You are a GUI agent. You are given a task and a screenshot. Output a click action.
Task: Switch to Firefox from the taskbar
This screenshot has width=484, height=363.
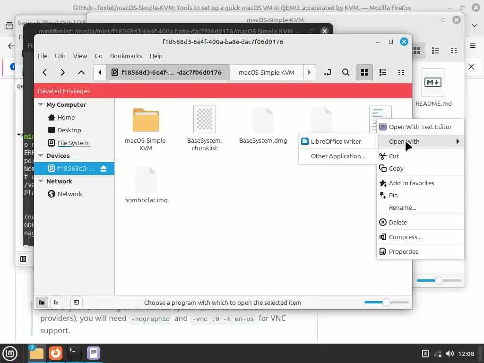tap(56, 353)
